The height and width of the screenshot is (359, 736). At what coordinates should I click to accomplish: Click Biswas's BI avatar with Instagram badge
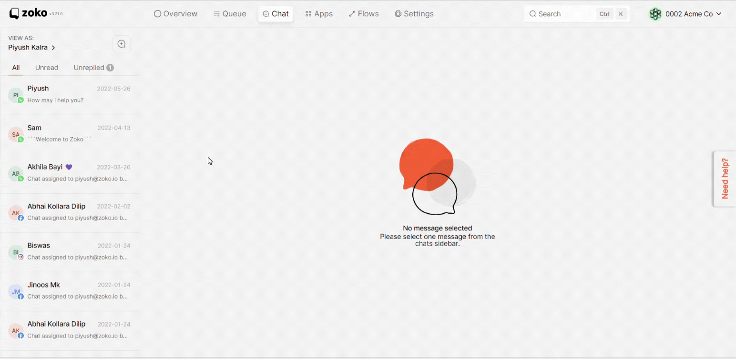pos(16,252)
